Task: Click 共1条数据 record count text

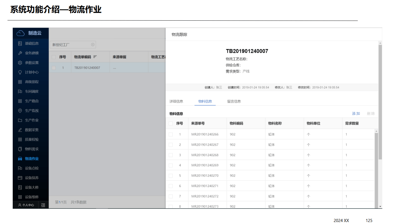Action: coord(79,202)
